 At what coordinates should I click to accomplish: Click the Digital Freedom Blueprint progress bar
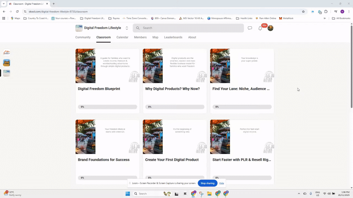[x=108, y=107]
